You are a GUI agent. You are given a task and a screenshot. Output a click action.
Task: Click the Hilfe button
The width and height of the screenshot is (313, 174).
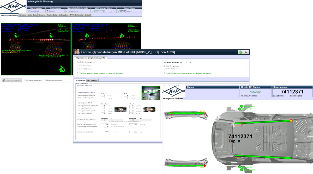243,52
